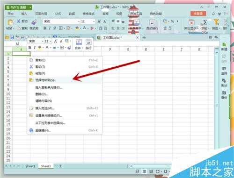This screenshot has width=234, height=178.
Task: Open the 页面布局 ribbon tab
Action: (x=41, y=14)
